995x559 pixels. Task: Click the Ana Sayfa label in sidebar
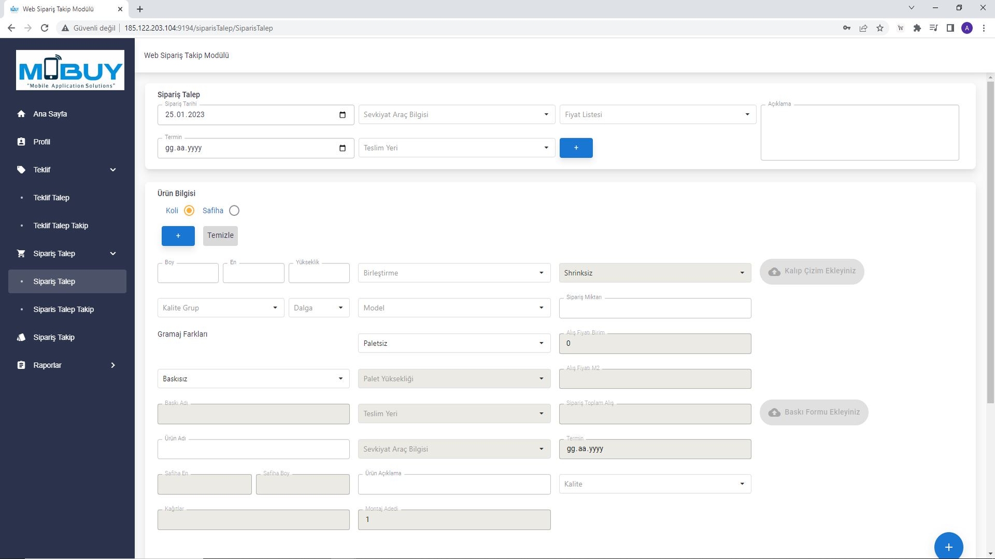(50, 114)
